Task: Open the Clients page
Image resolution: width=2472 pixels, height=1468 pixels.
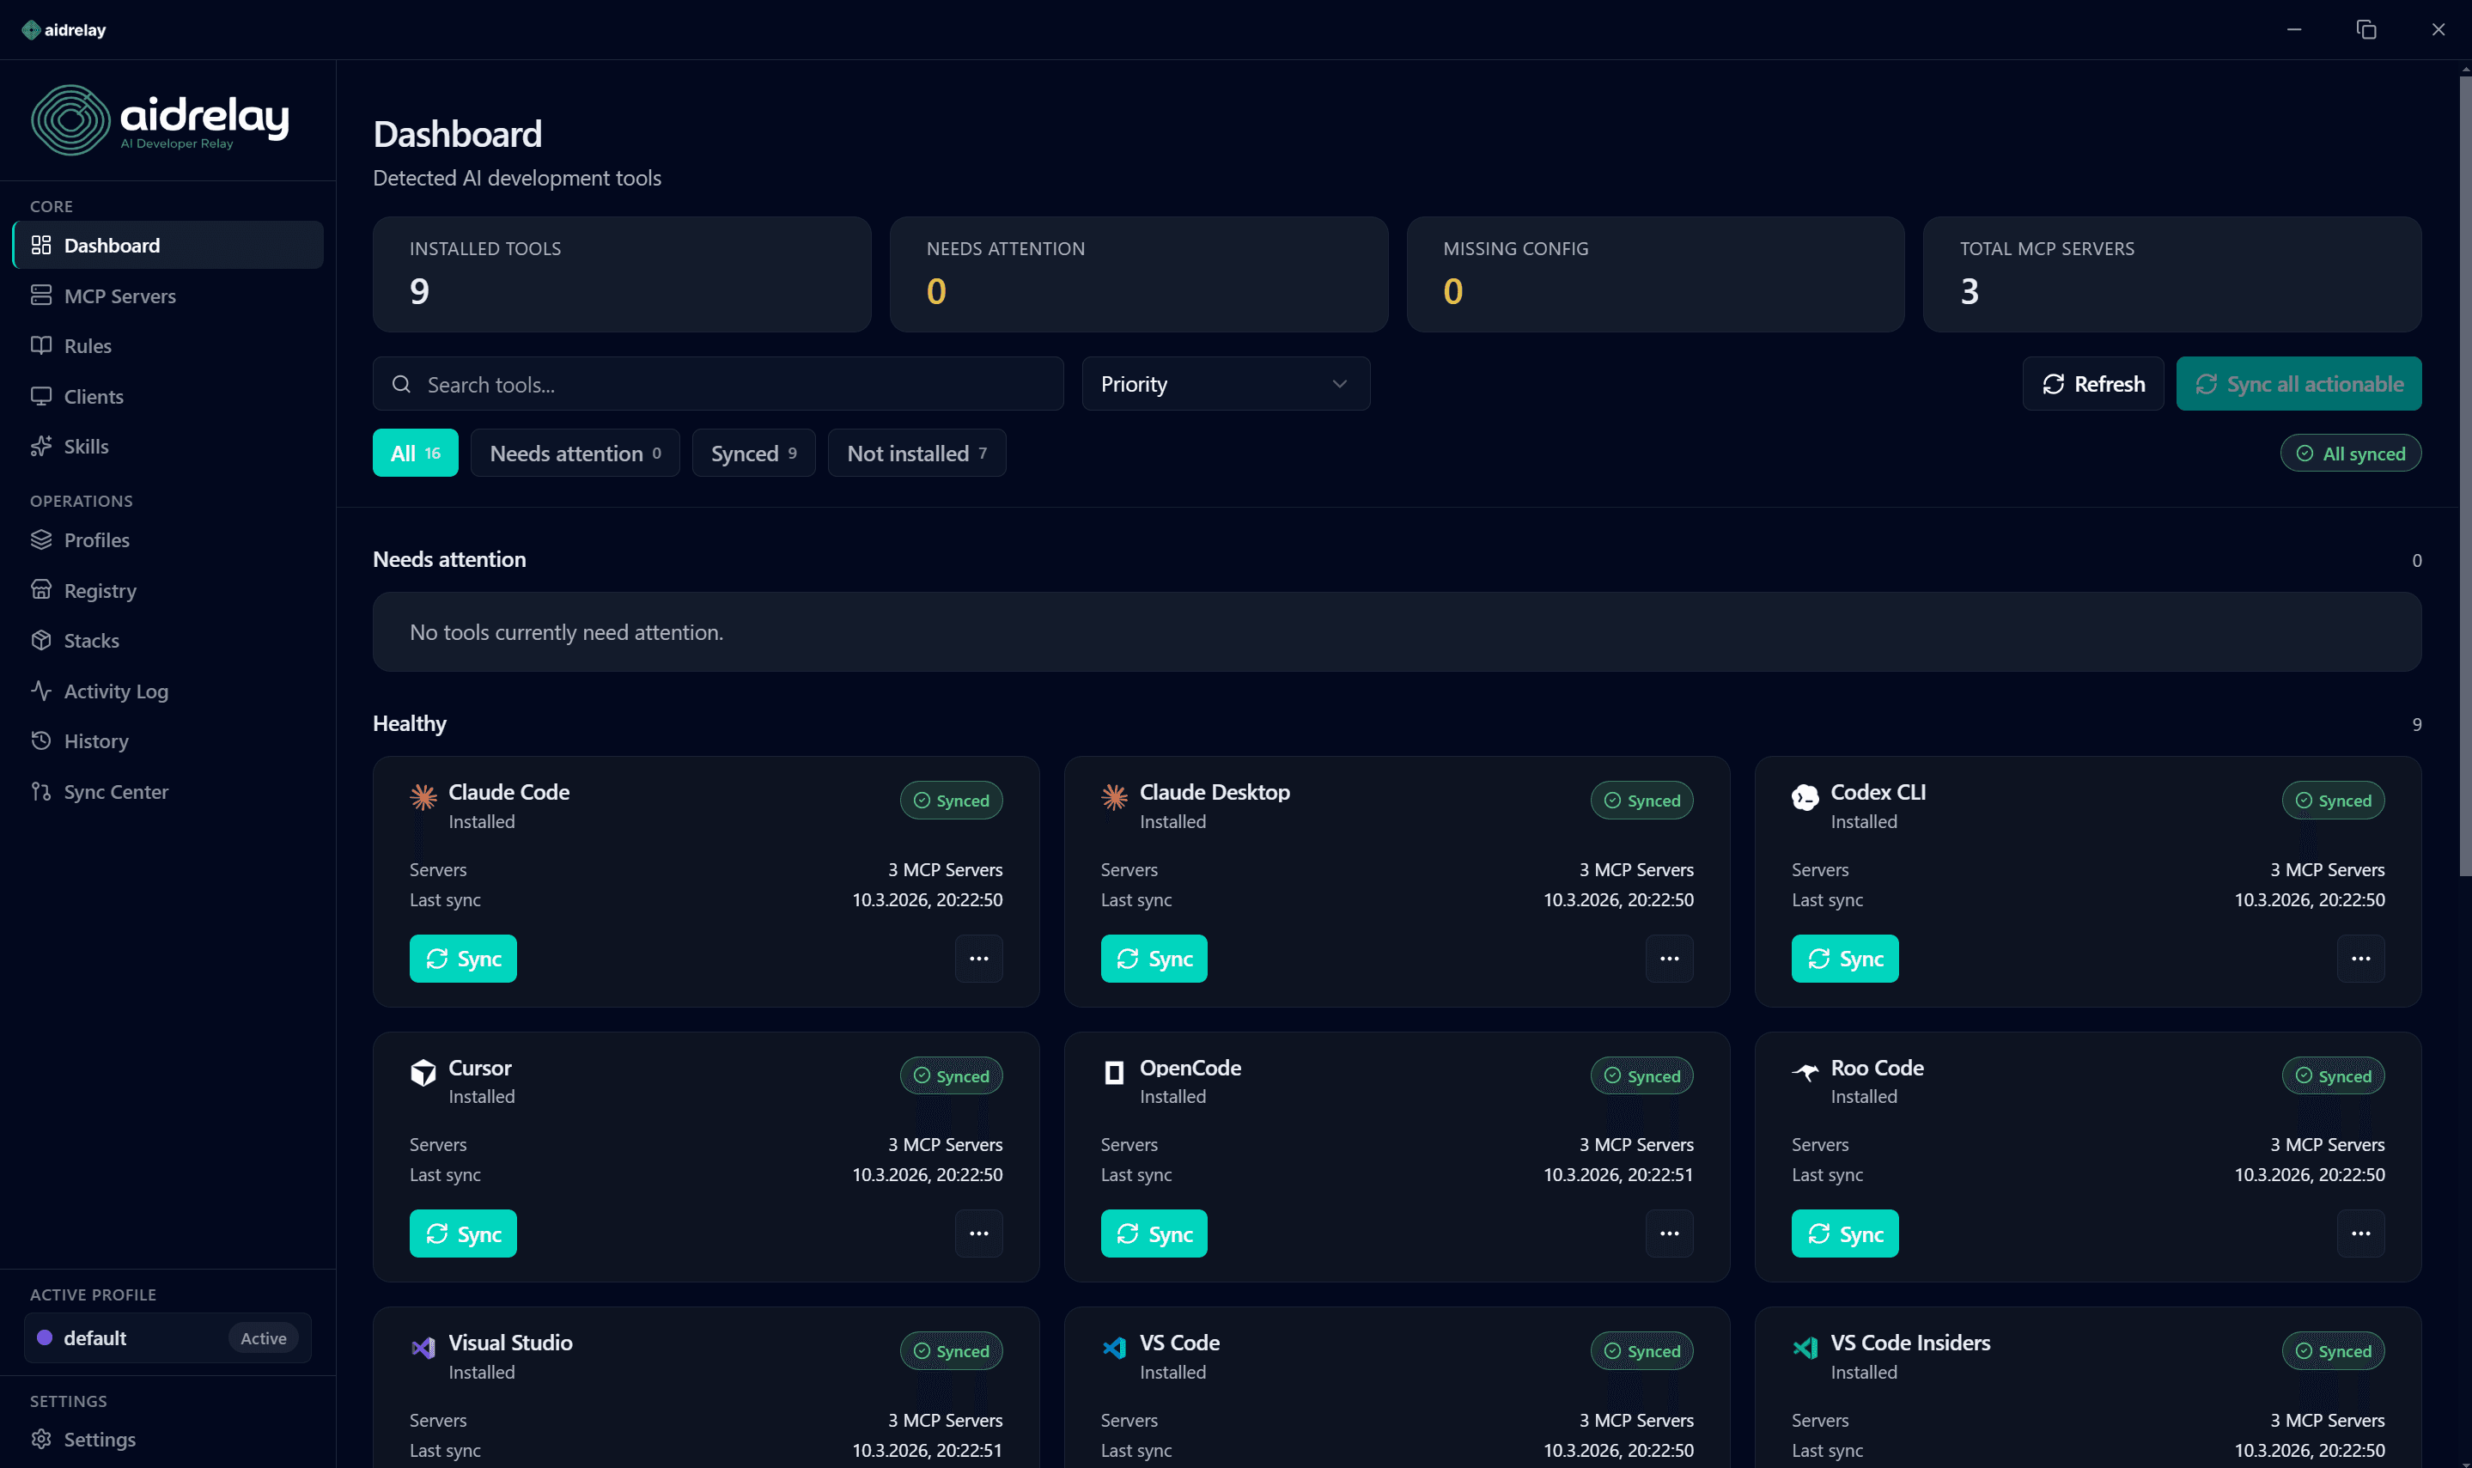Action: click(x=168, y=397)
